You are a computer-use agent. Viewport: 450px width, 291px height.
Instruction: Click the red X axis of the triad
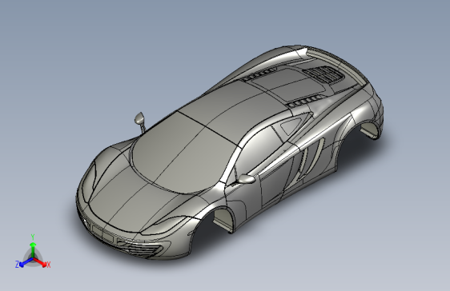pyautogui.click(x=42, y=263)
